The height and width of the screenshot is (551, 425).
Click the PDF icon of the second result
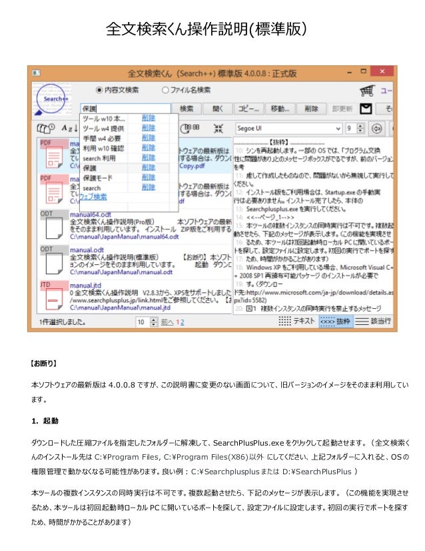54,189
